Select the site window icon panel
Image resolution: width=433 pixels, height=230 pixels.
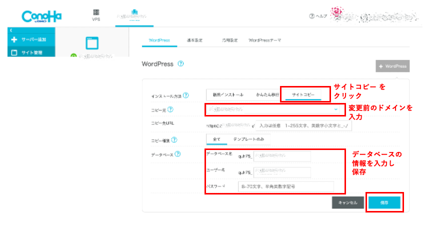click(x=92, y=43)
